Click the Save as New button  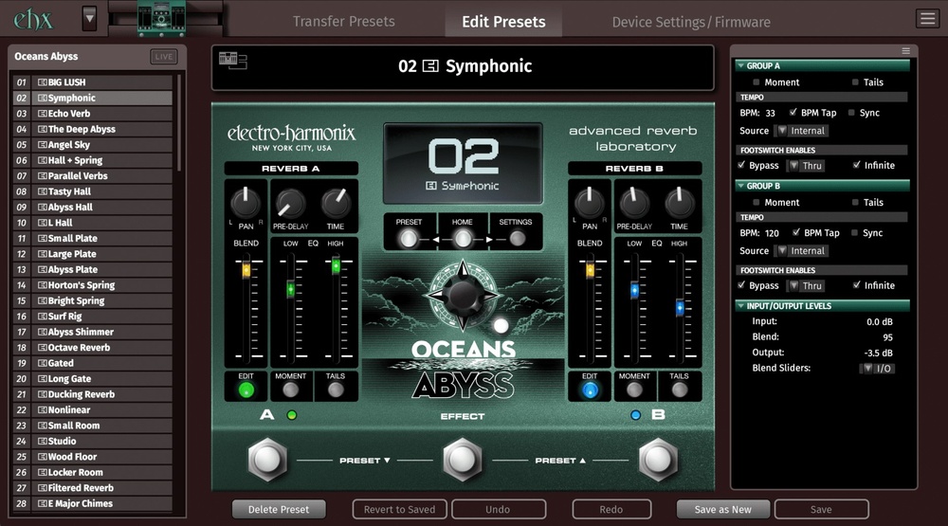(722, 509)
